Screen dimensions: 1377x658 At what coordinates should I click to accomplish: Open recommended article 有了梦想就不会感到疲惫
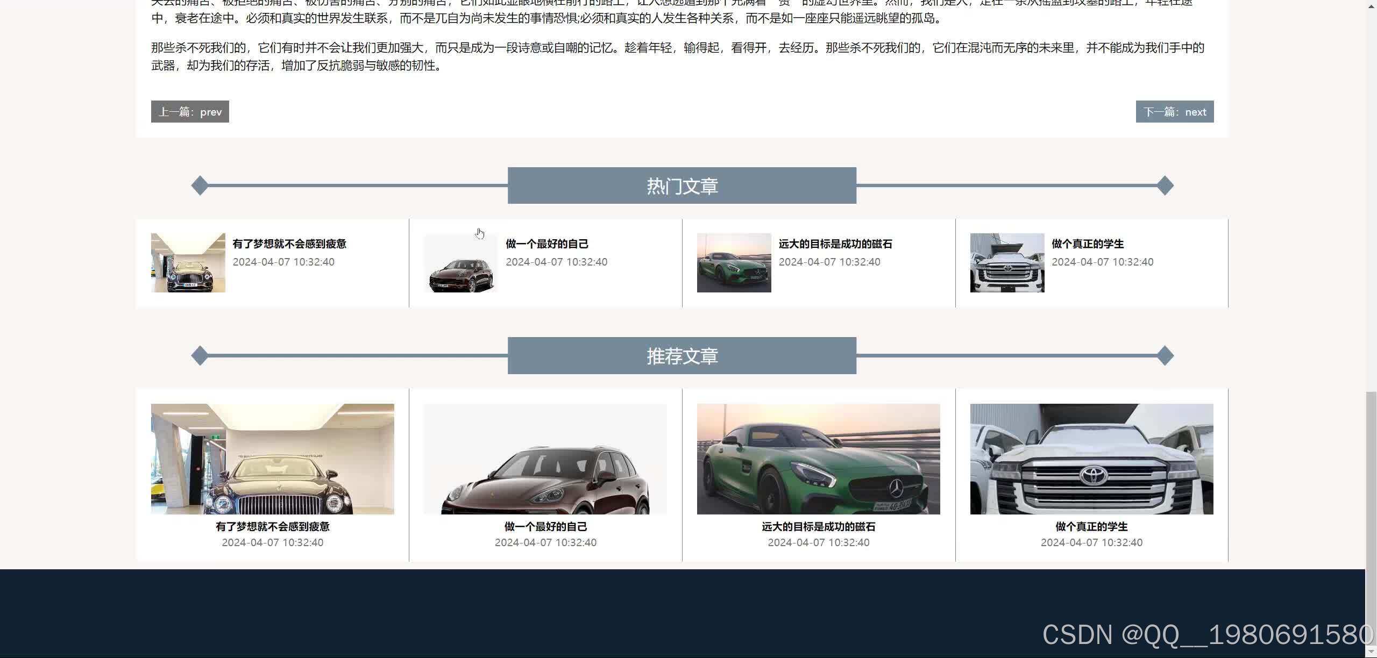coord(272,526)
